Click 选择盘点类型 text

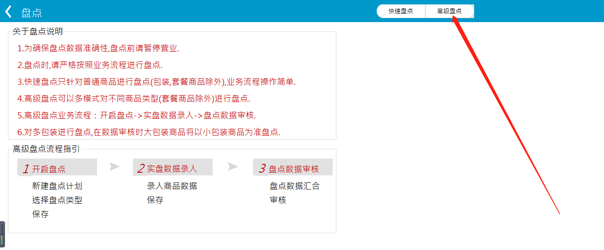pos(57,200)
